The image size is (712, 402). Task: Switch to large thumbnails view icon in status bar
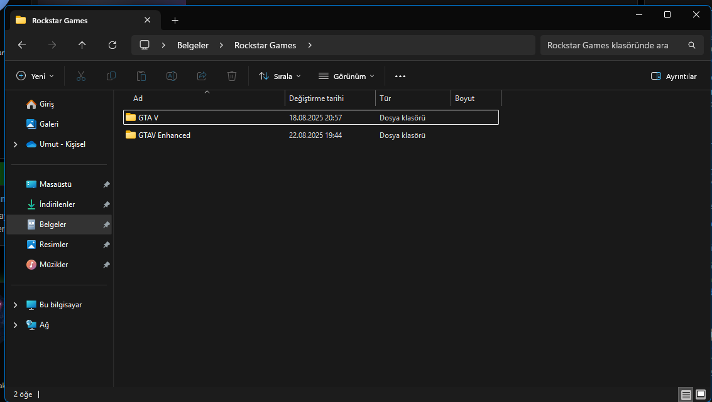coord(701,394)
